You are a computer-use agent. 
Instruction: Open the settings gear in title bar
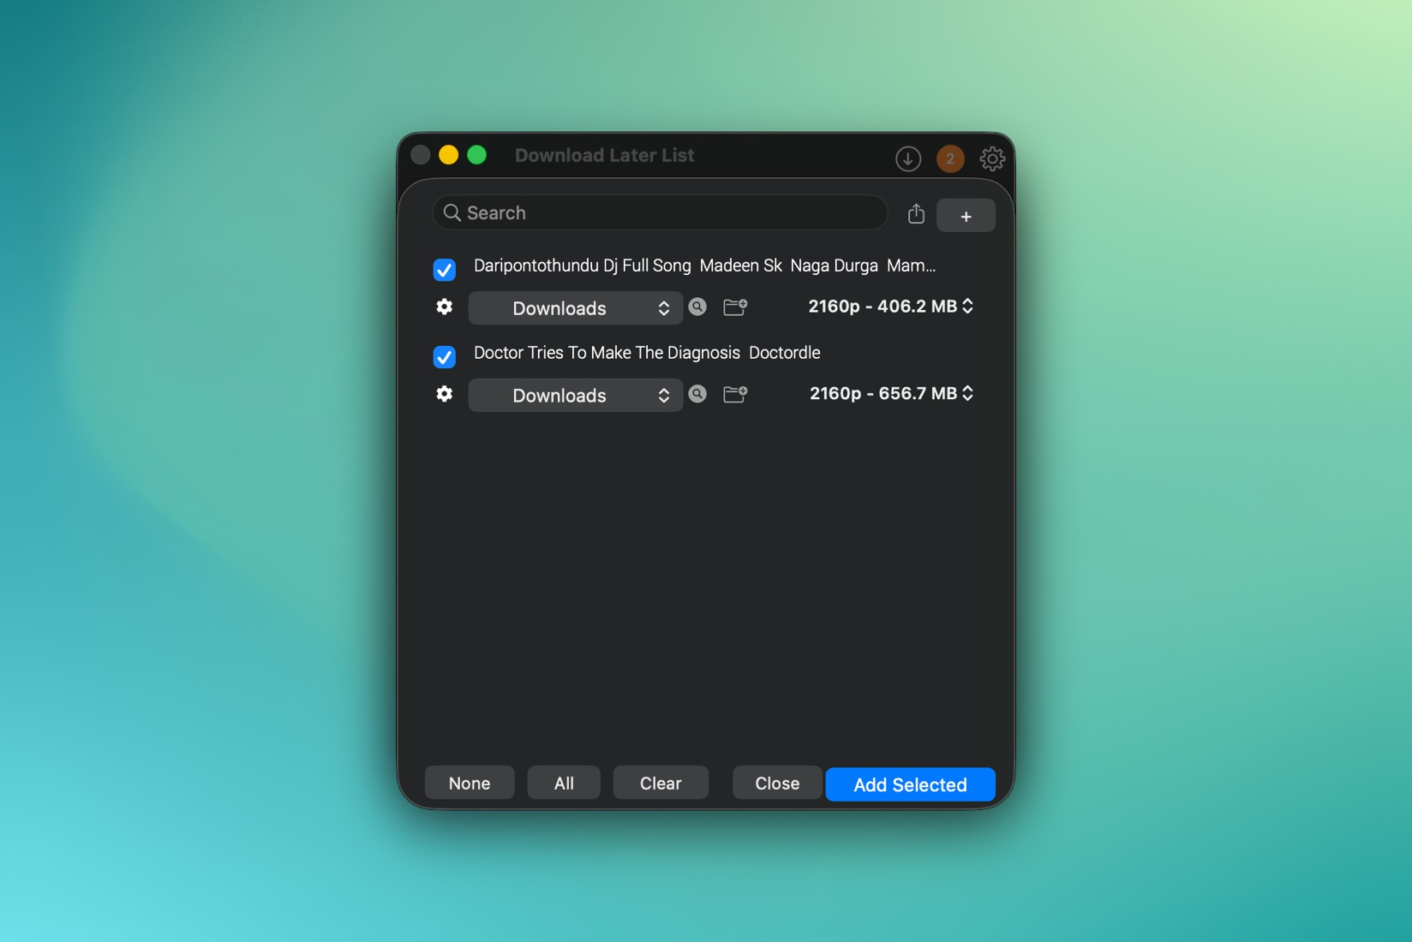coord(992,158)
